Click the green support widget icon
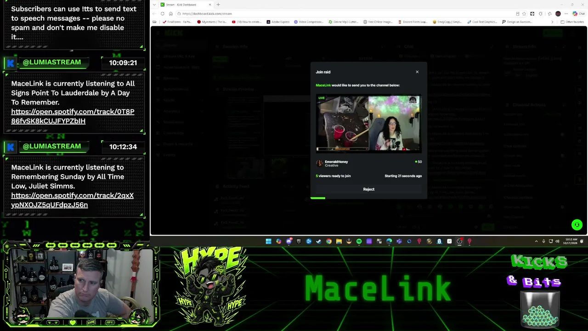This screenshot has width=588, height=331. [577, 225]
